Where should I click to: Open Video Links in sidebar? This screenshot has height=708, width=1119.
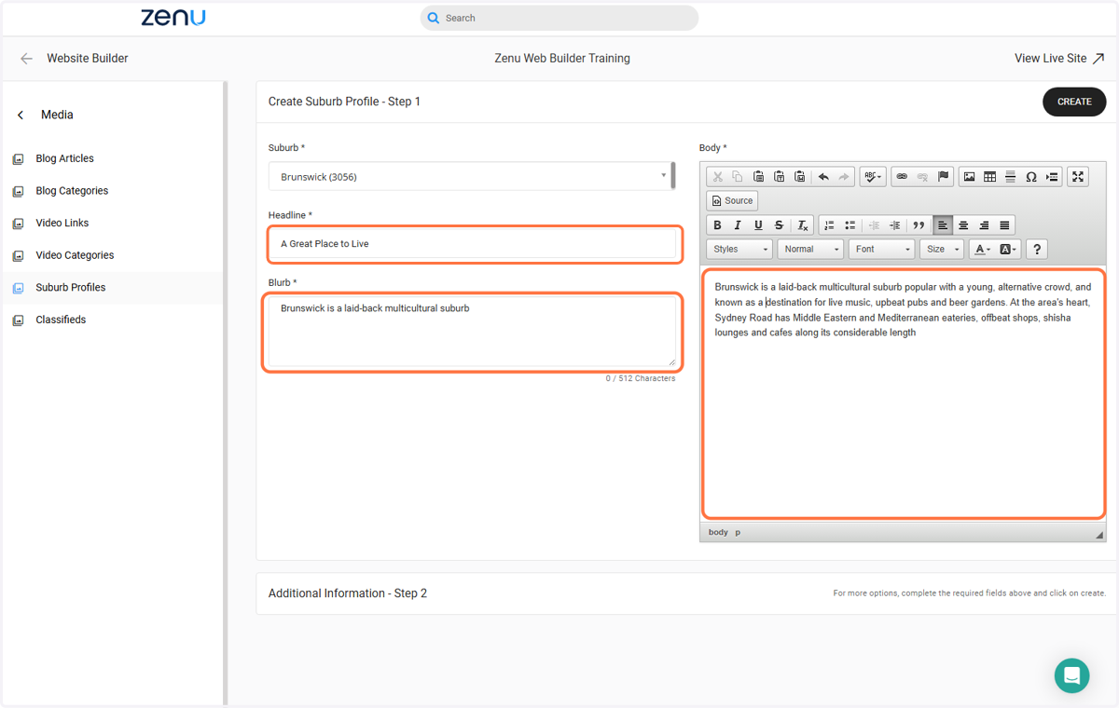[x=62, y=223]
